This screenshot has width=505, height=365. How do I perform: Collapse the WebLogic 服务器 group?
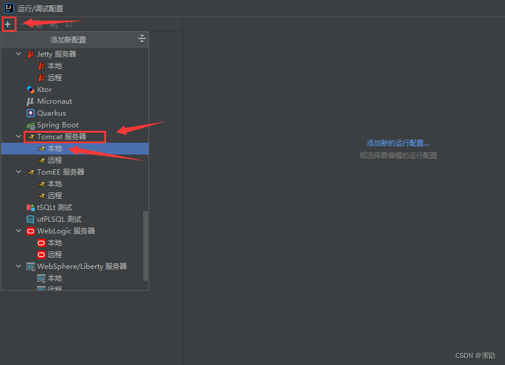pyautogui.click(x=19, y=231)
